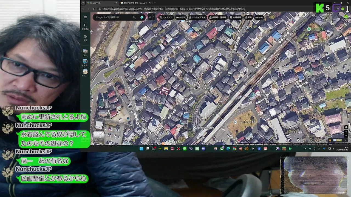351x197 pixels.
Task: Select the 富士見荘 map marker
Action: coord(141,41)
